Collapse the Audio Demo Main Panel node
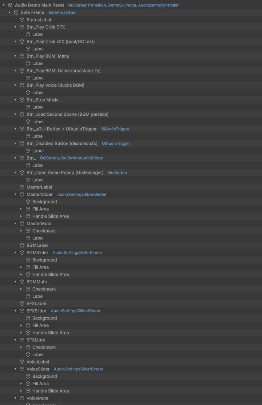This screenshot has width=262, height=405. pos(4,5)
